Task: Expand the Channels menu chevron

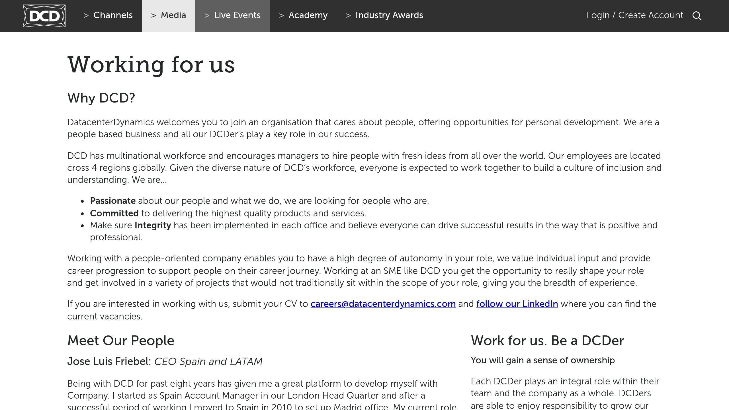Action: [x=86, y=16]
